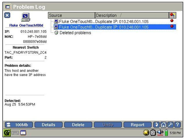This screenshot has width=185, height=140.
Task: Click the IP value 010.248.001.105 in side panel
Action: (x=33, y=32)
